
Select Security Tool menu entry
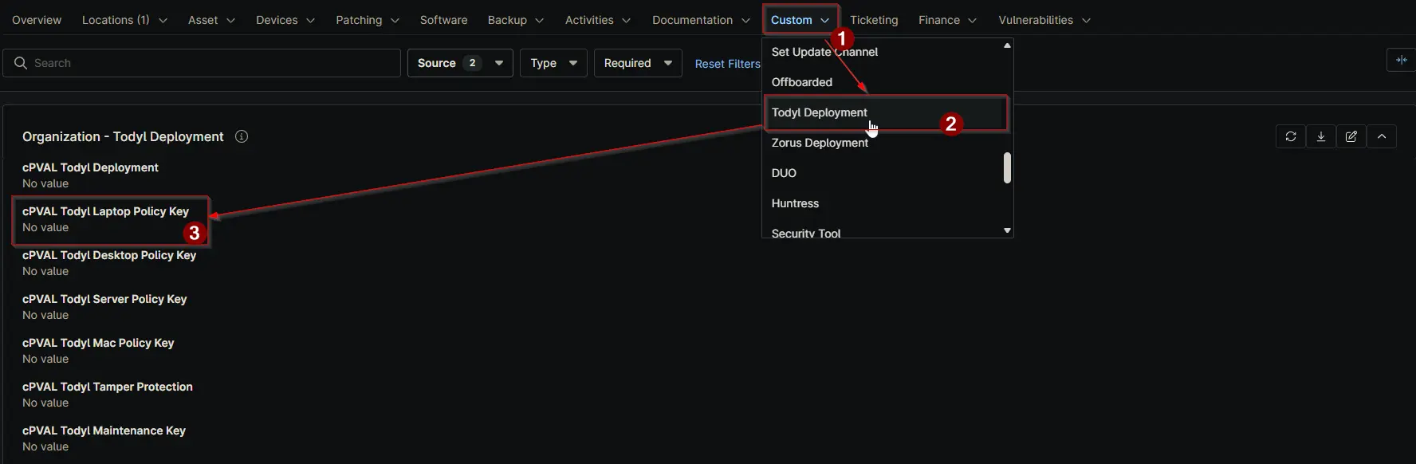coord(806,233)
